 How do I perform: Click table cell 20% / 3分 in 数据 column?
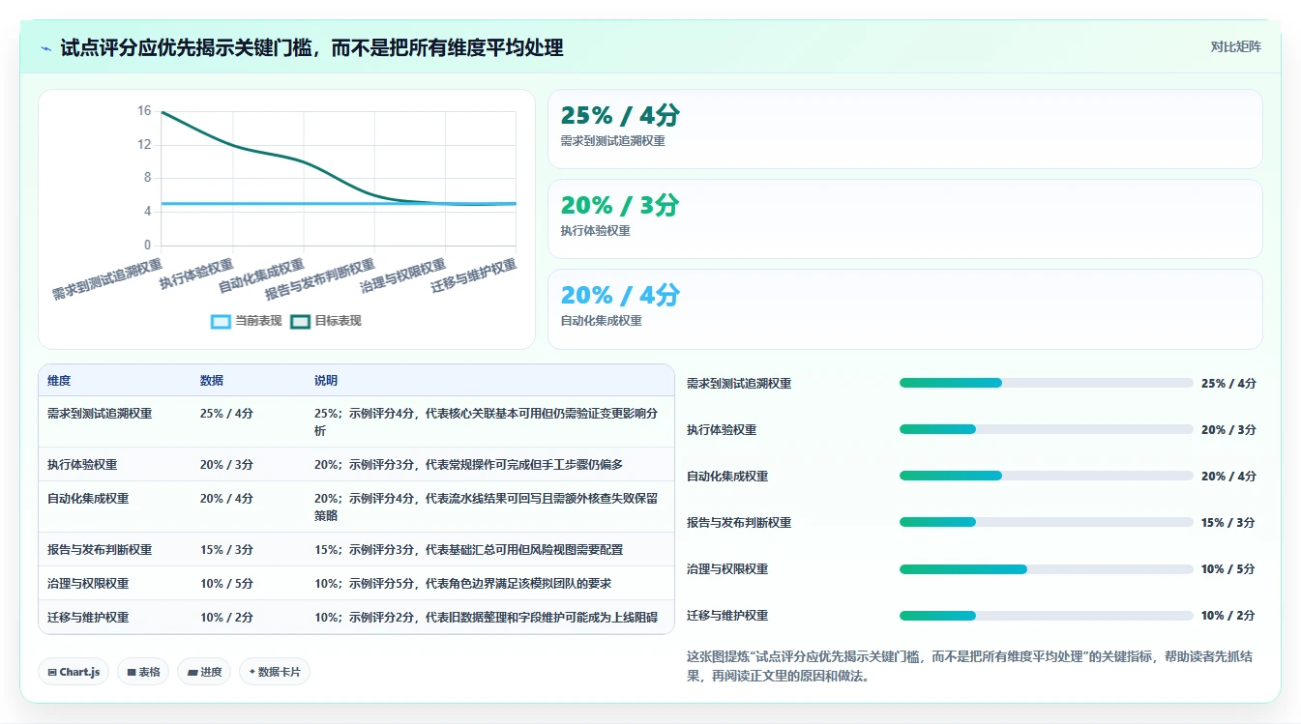click(x=226, y=464)
